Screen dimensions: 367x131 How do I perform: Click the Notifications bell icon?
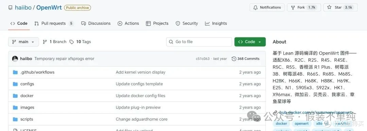click(256, 7)
